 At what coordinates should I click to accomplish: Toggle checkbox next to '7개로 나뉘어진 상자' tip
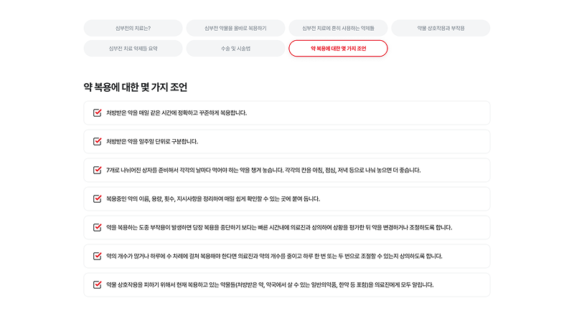pyautogui.click(x=98, y=170)
